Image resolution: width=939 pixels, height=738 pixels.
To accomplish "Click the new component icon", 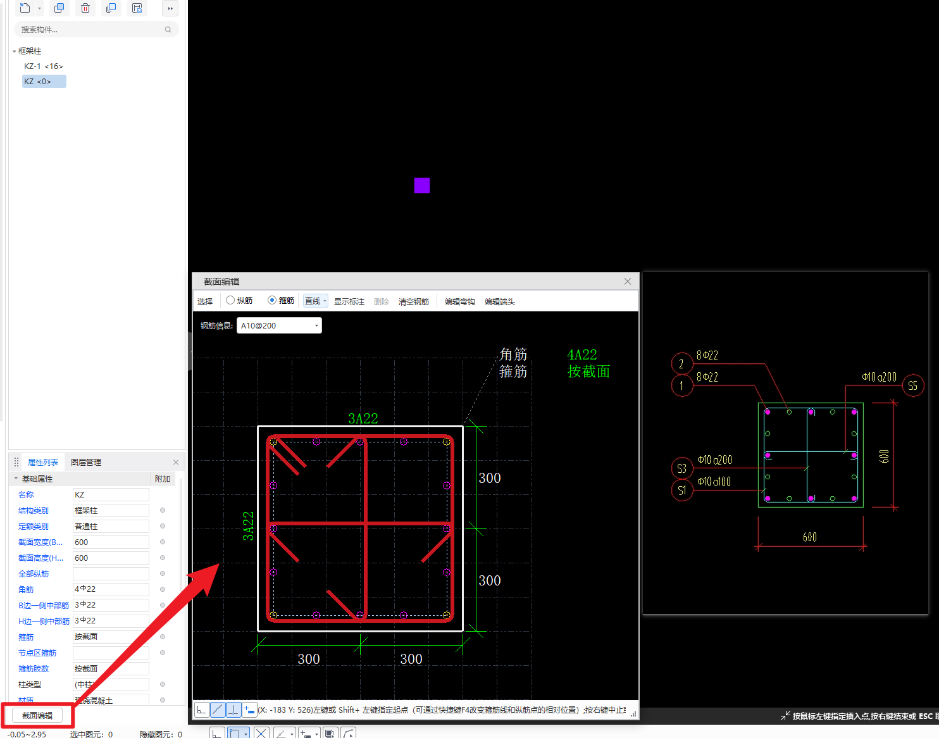I will tap(25, 8).
